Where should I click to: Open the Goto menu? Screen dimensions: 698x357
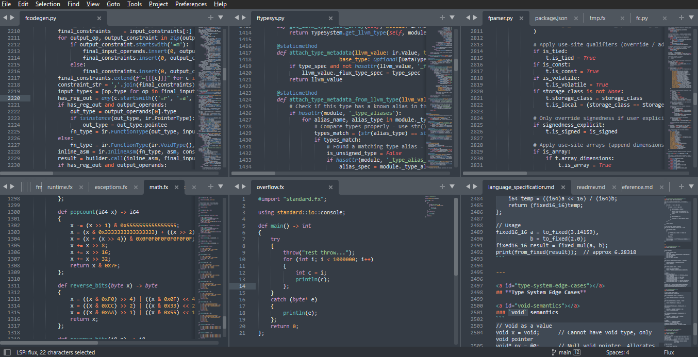113,4
